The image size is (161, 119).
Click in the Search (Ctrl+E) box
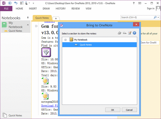pyautogui.click(x=137, y=17)
